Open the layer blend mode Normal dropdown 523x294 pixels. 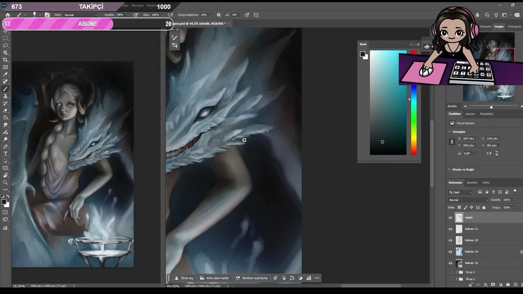pos(468,200)
